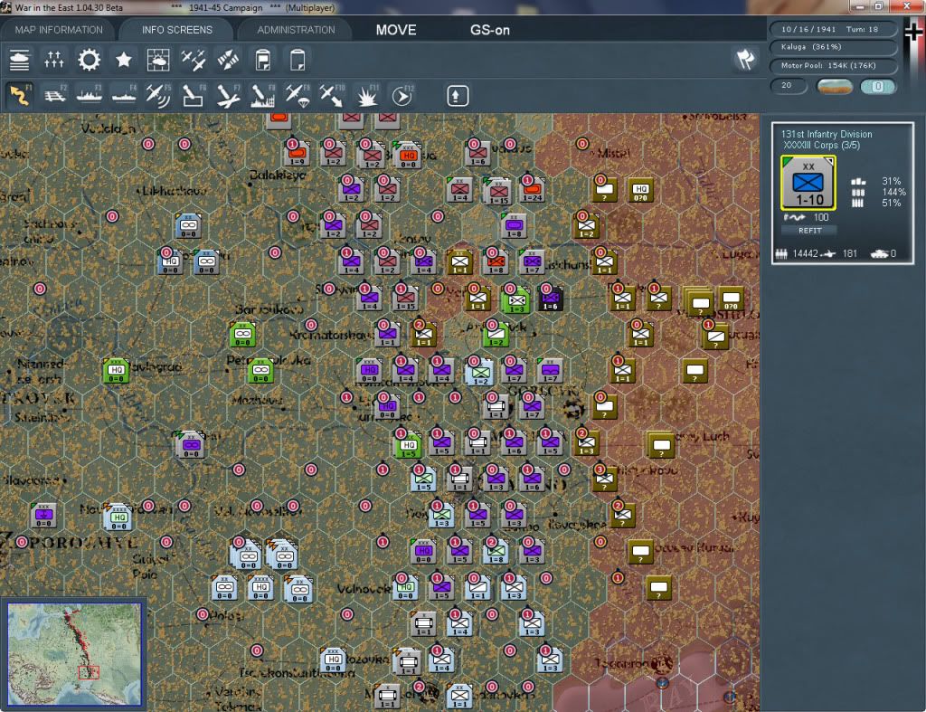The height and width of the screenshot is (712, 926).
Task: Click the field showing 20
Action: click(x=789, y=86)
